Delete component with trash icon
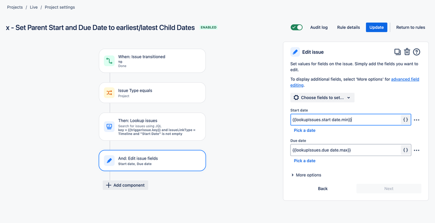Image resolution: width=435 pixels, height=223 pixels. point(407,52)
